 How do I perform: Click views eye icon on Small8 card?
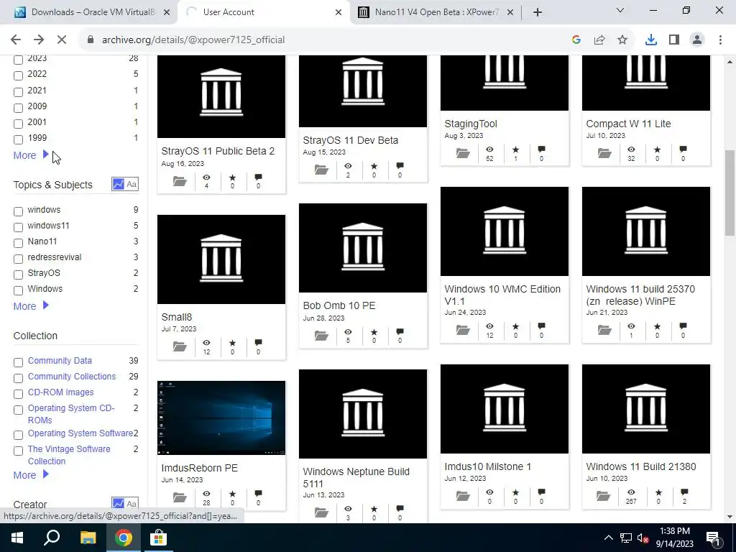pos(206,343)
